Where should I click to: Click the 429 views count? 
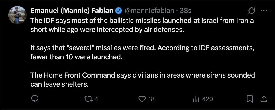click(207, 99)
